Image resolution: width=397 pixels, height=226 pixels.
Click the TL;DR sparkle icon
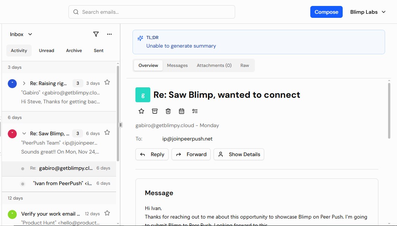coord(140,38)
